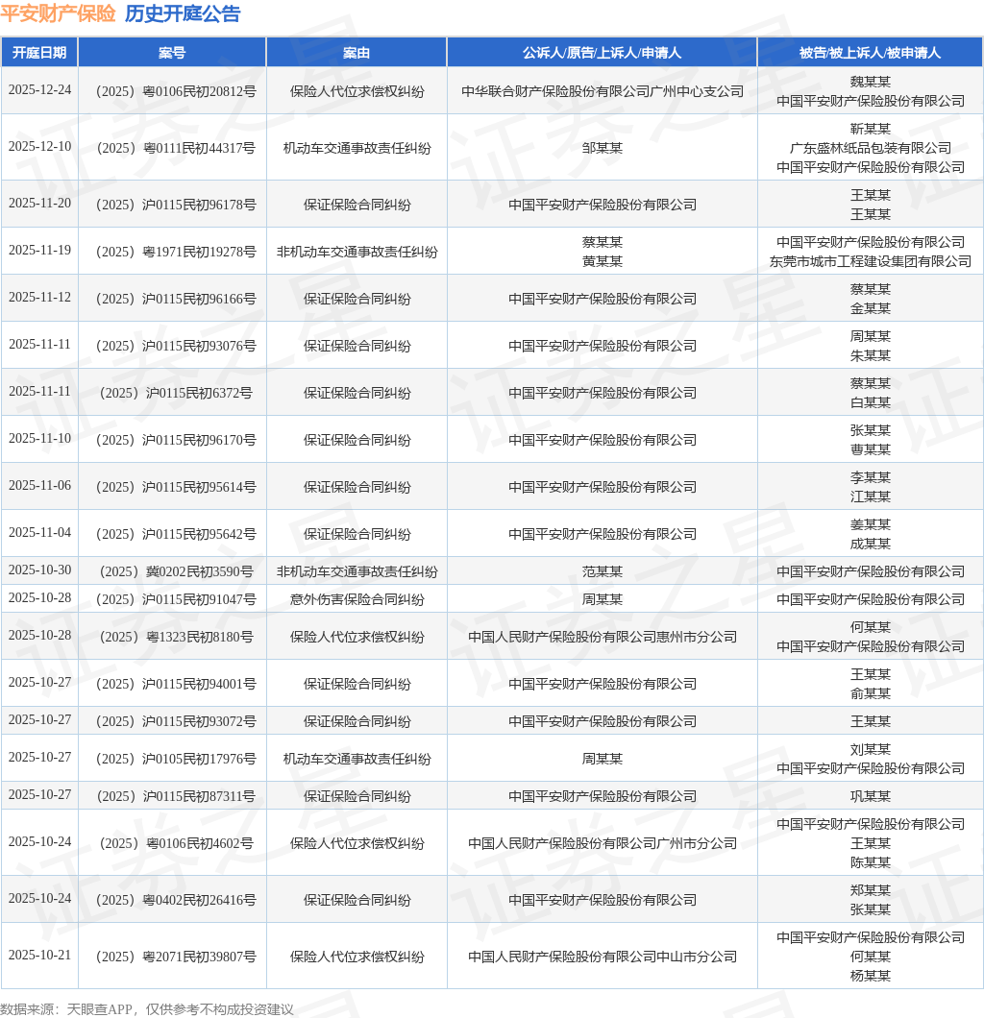984x1018 pixels.
Task: Click defendant 广东盛林纸品包装有限公司
Action: (x=871, y=148)
